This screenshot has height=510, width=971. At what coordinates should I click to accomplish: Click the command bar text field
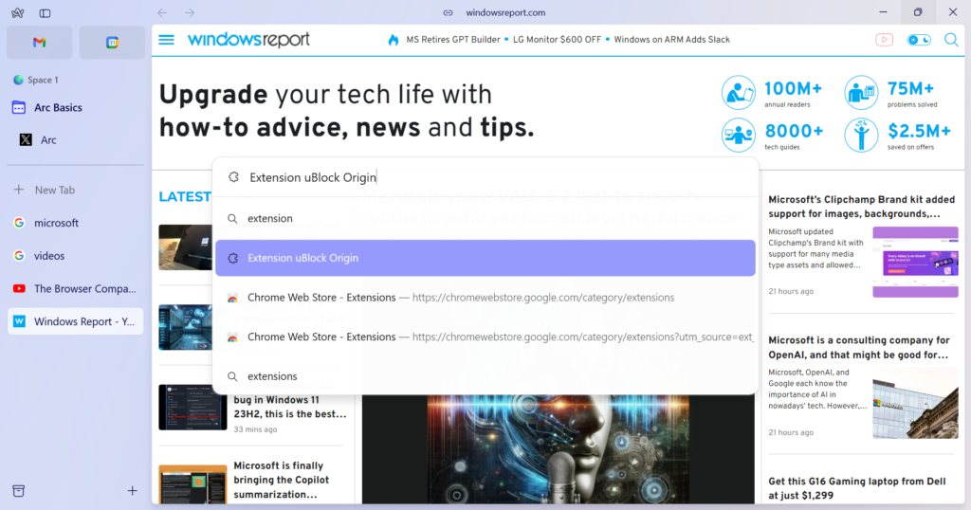click(485, 177)
